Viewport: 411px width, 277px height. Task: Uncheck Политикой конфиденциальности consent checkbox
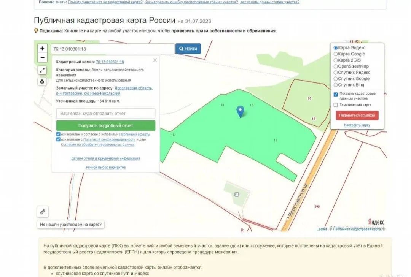coord(58,139)
